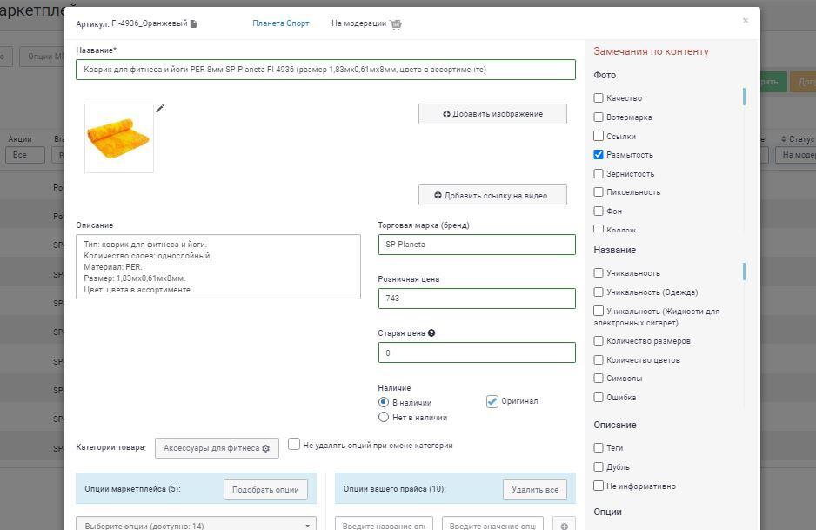Viewport: 816px width, 530px height.
Task: Select the 'Нет в наличии' radio button
Action: (384, 418)
